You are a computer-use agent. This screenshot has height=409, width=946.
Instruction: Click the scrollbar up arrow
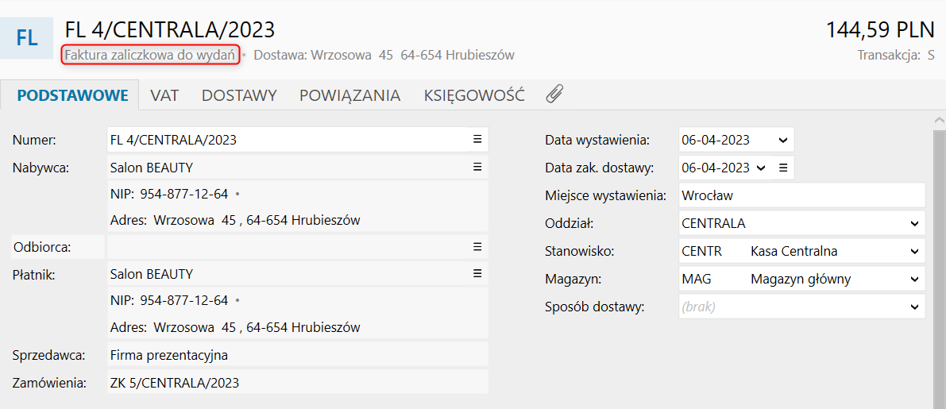click(x=939, y=120)
